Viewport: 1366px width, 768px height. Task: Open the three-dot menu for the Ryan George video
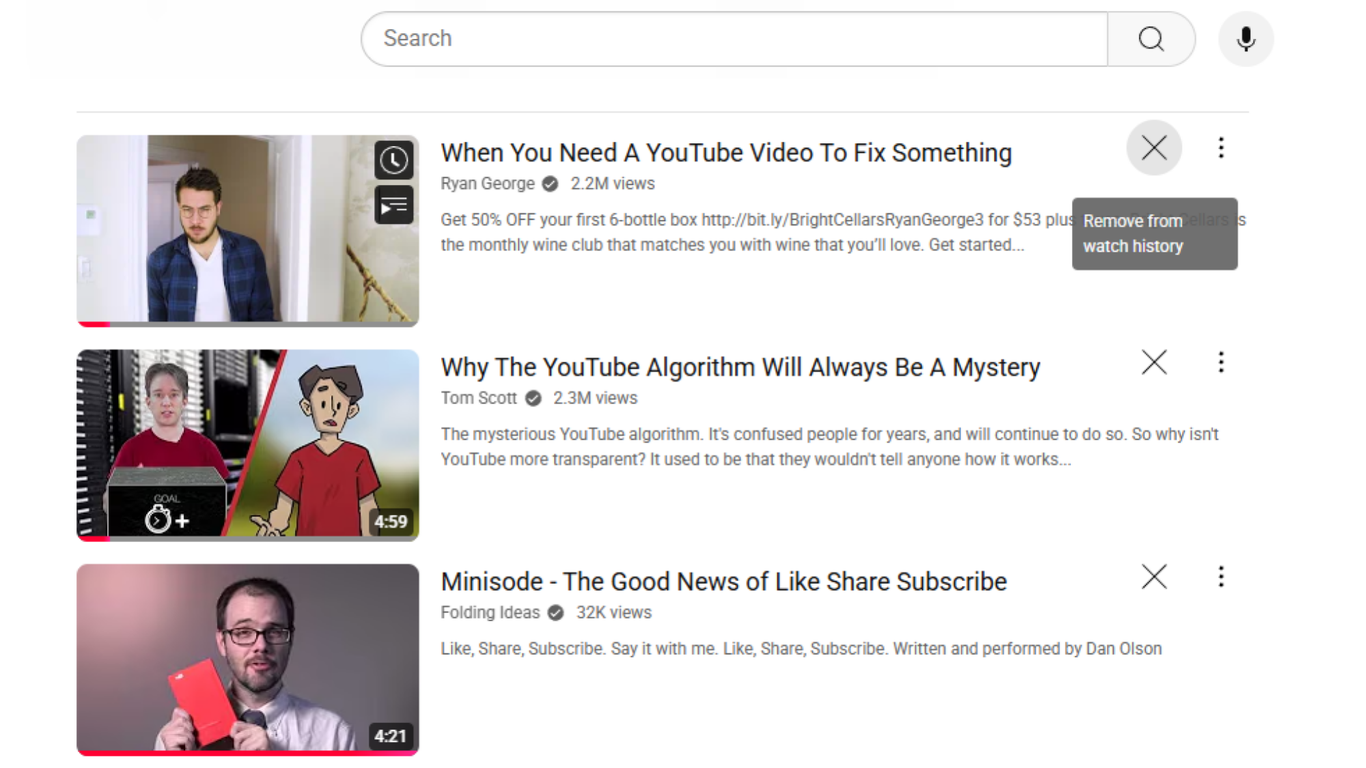point(1221,148)
